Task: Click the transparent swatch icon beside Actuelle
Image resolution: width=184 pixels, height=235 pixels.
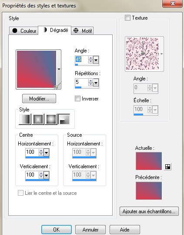Action: [x=167, y=166]
